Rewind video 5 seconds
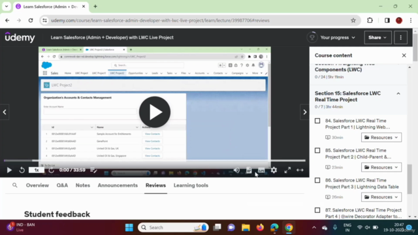The height and width of the screenshot is (235, 418). (x=22, y=170)
